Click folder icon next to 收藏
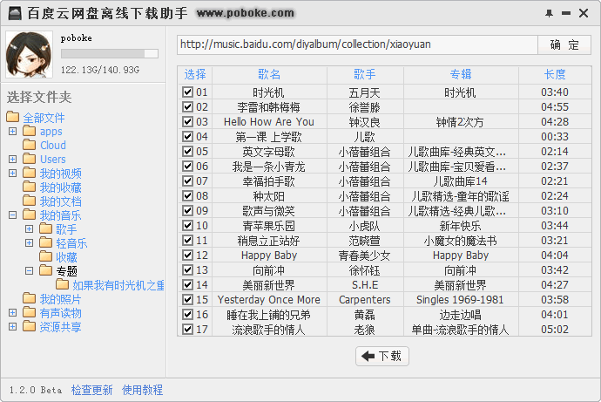This screenshot has height=402, width=601. [x=45, y=256]
